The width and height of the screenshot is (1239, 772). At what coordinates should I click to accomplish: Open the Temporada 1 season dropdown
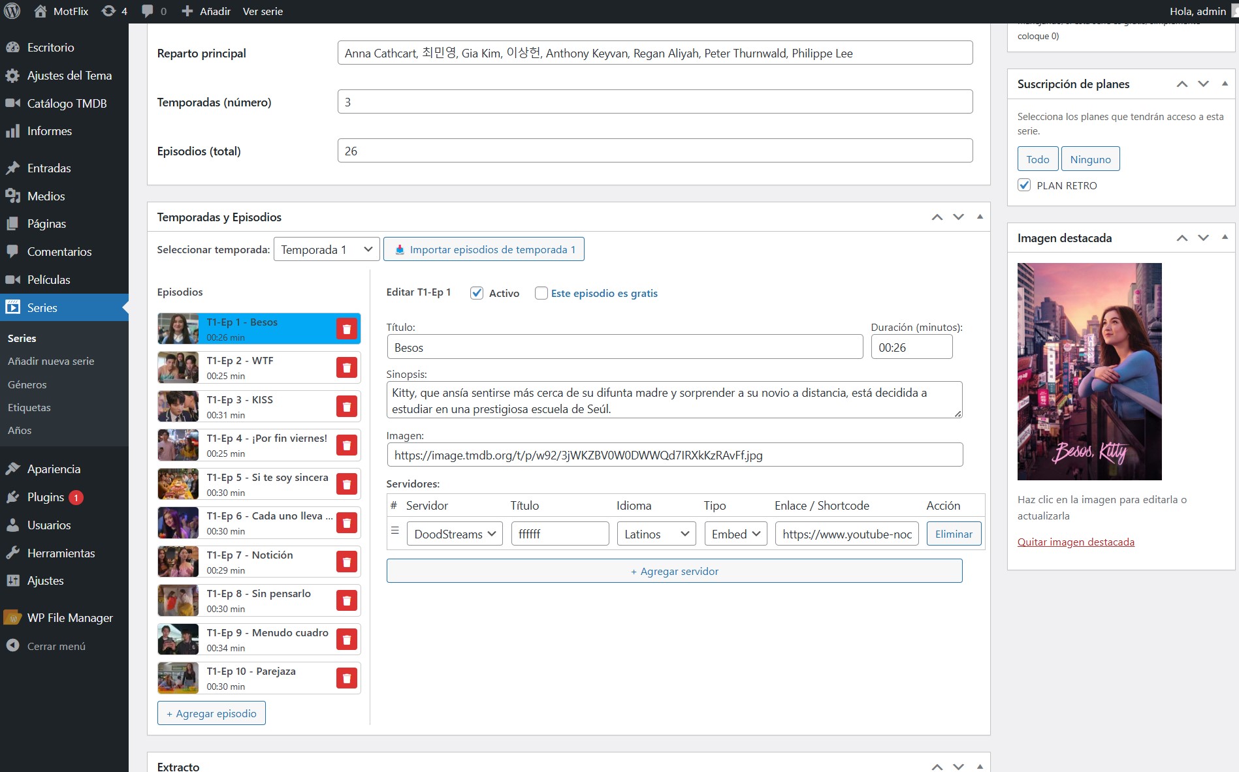[326, 249]
